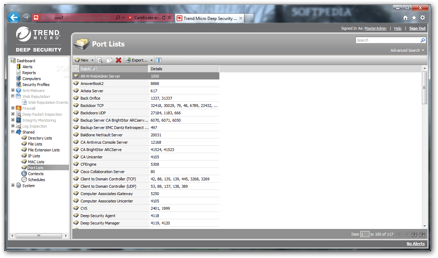Click the address bar search magnifier icon
Screen dimensions: 438x258
click(x=118, y=17)
